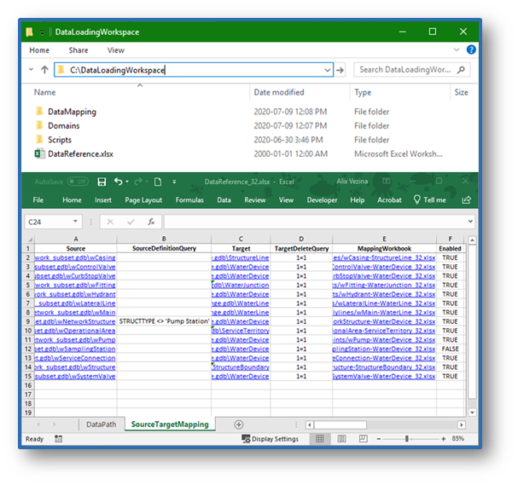
Task: Click the STRUCTTYPE <> 'Pump Station' cell
Action: click(164, 321)
